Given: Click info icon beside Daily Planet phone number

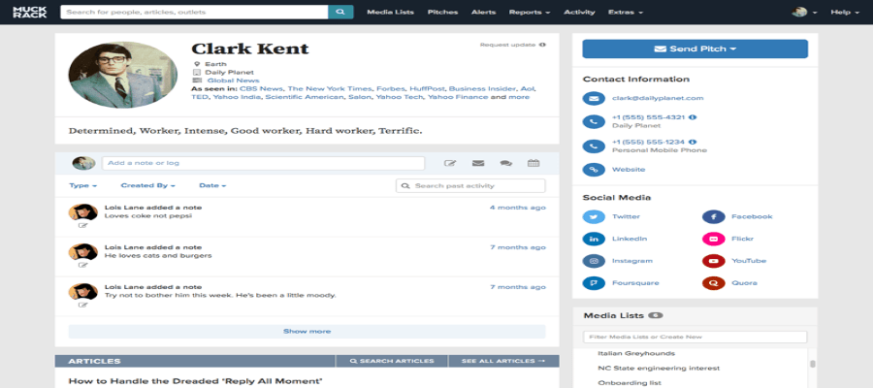Looking at the screenshot, I should click(x=693, y=117).
